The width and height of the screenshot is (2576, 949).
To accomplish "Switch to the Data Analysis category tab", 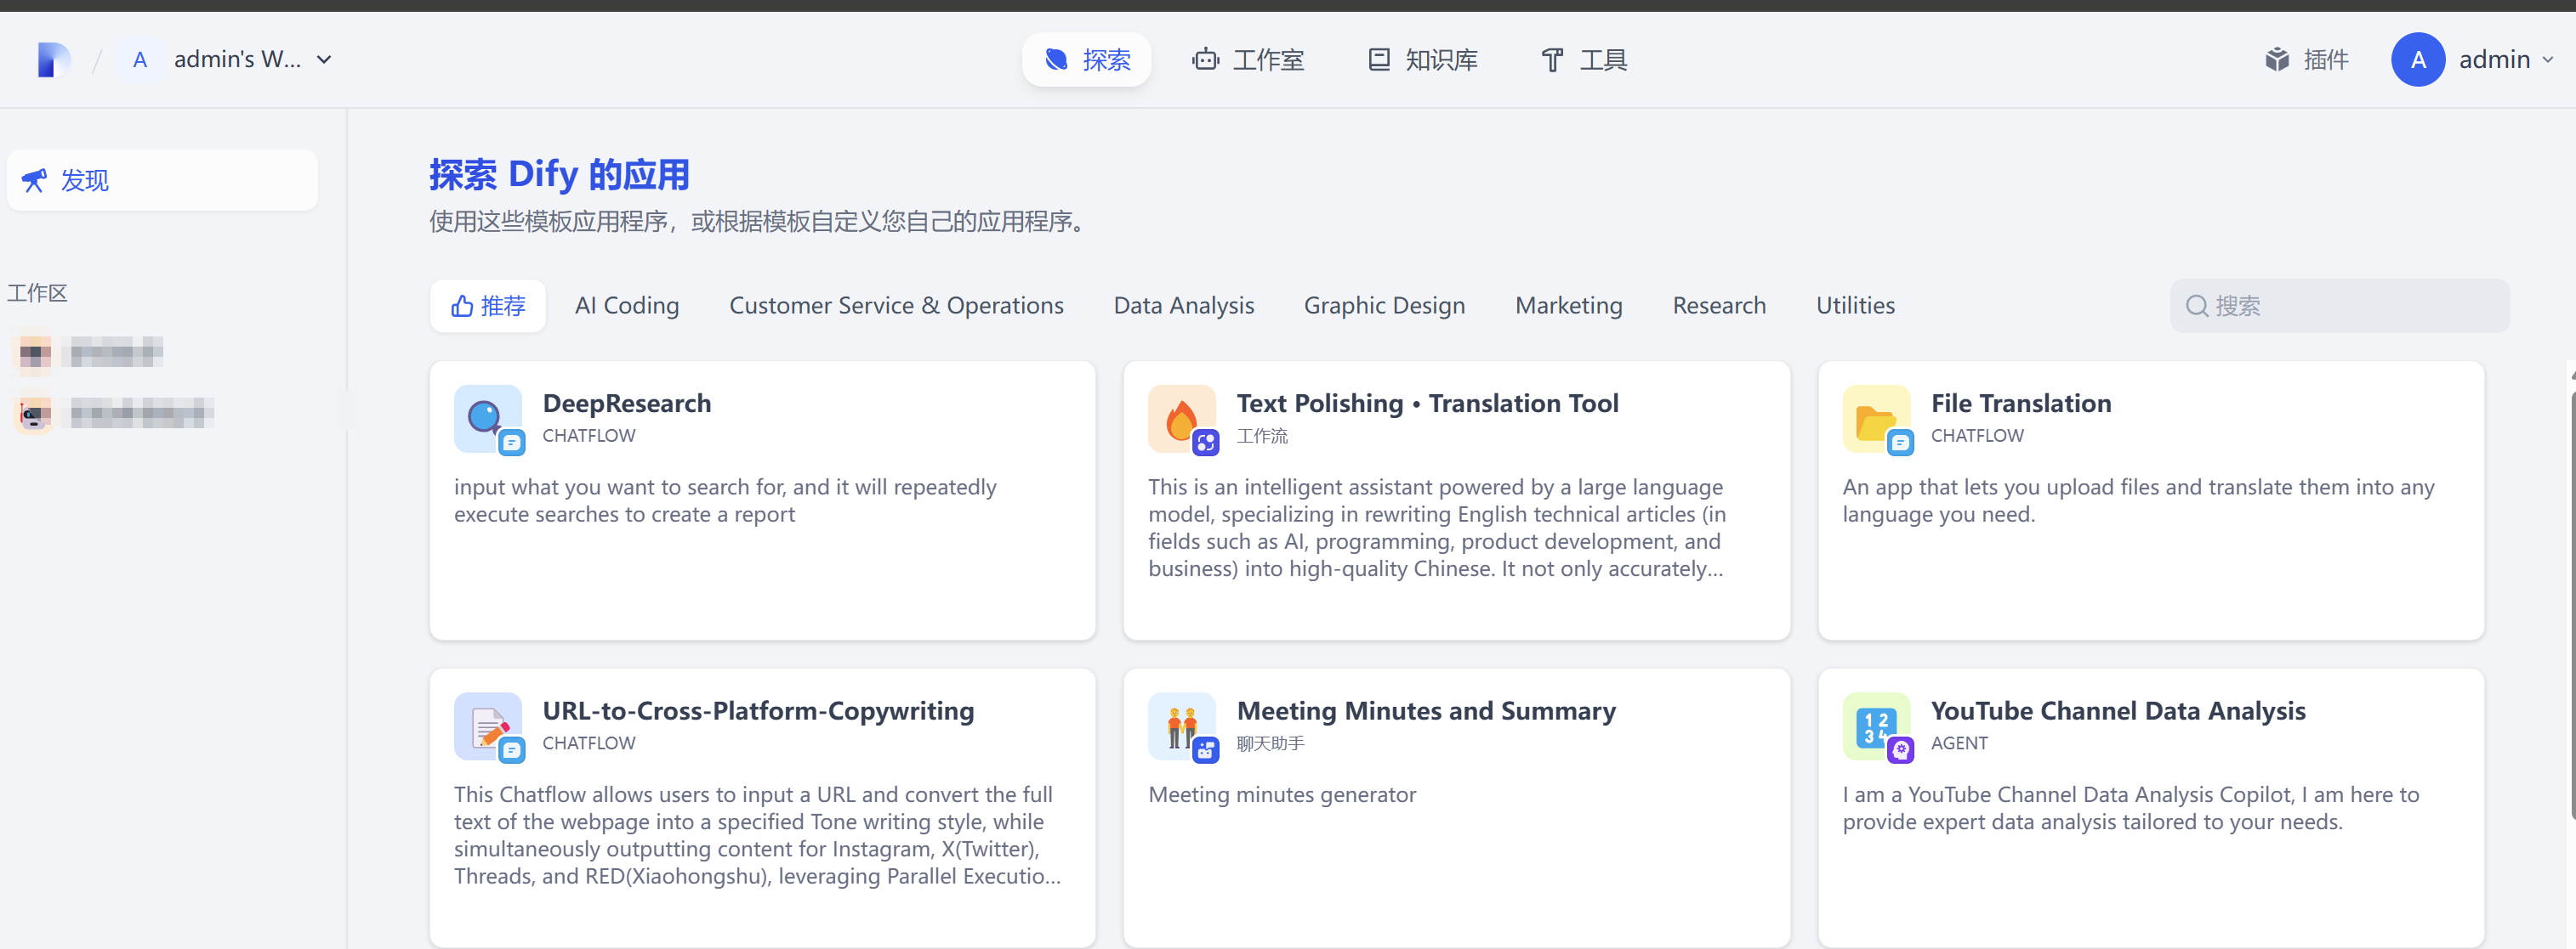I will [x=1183, y=306].
